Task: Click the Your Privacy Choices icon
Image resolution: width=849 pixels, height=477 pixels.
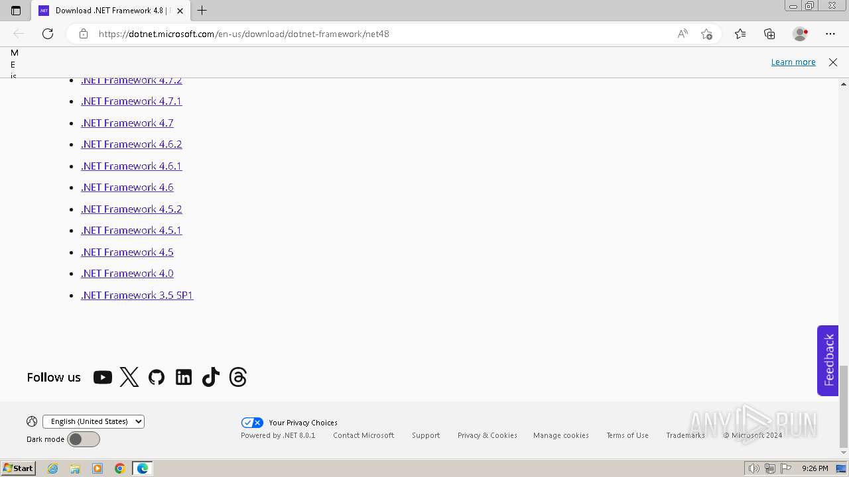Action: (x=252, y=423)
